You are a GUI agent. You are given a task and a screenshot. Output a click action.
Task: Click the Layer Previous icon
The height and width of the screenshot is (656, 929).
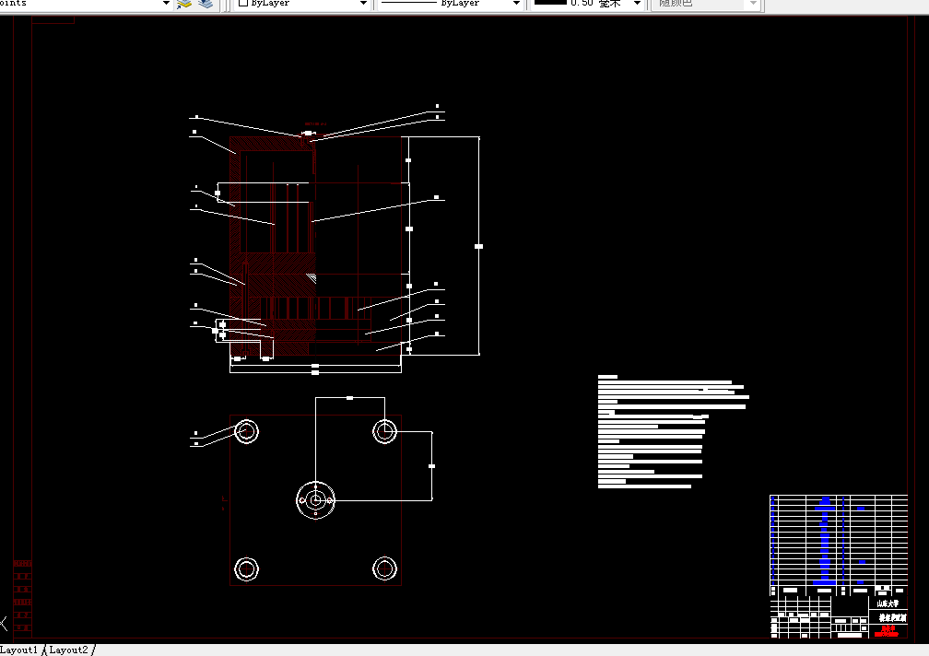pyautogui.click(x=206, y=4)
